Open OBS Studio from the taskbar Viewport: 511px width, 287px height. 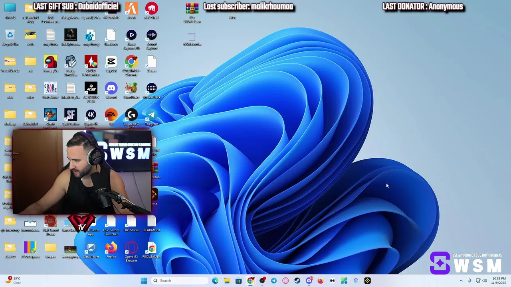coord(262,281)
